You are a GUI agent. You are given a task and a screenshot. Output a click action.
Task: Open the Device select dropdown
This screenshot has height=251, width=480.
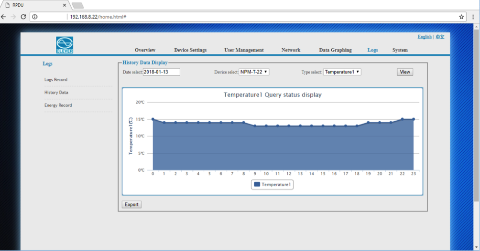tap(254, 72)
